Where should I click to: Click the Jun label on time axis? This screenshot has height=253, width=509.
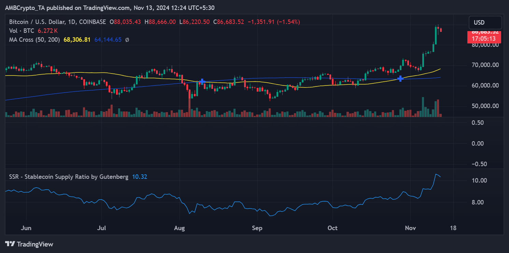26,228
